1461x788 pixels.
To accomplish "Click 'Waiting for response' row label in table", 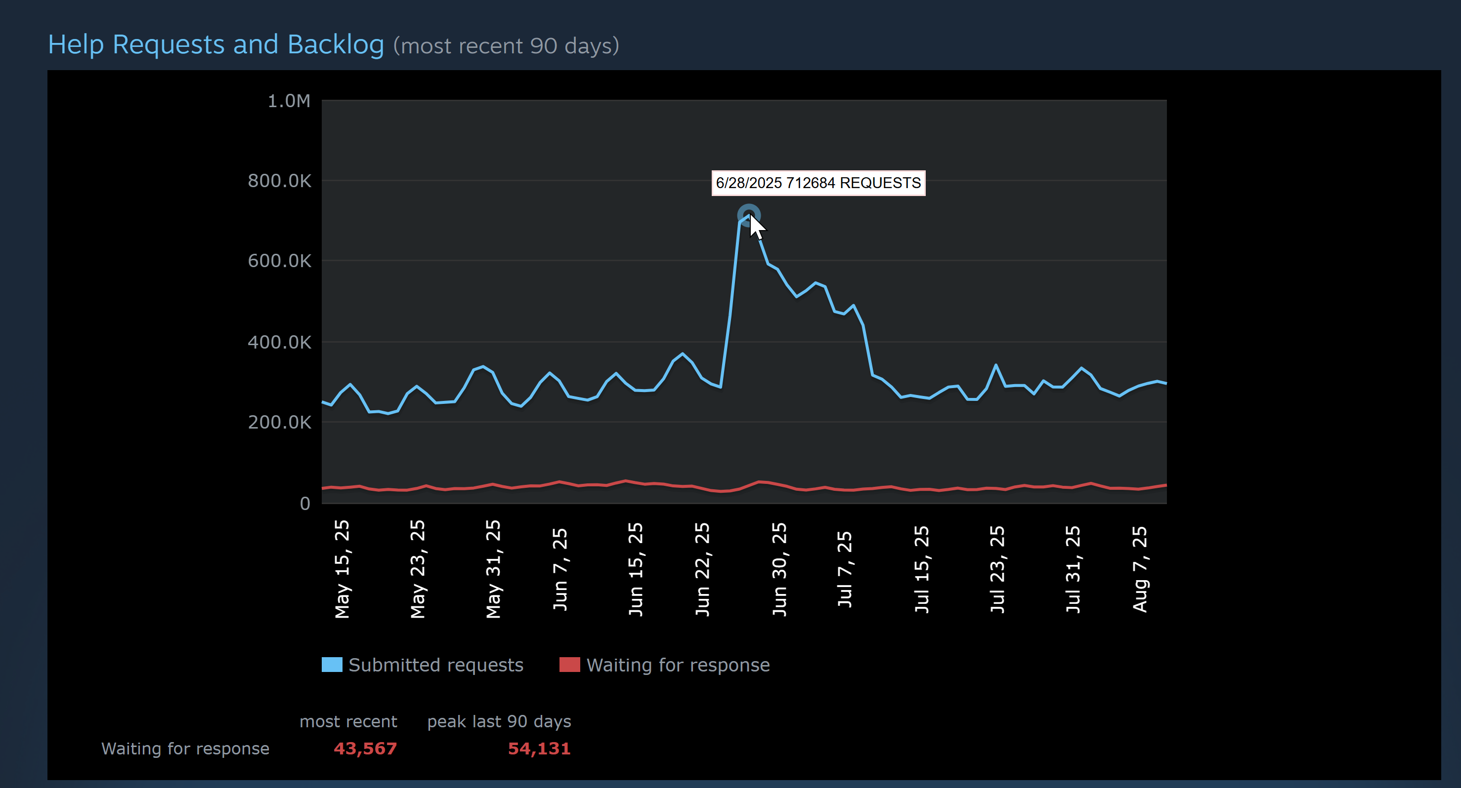I will pyautogui.click(x=185, y=749).
